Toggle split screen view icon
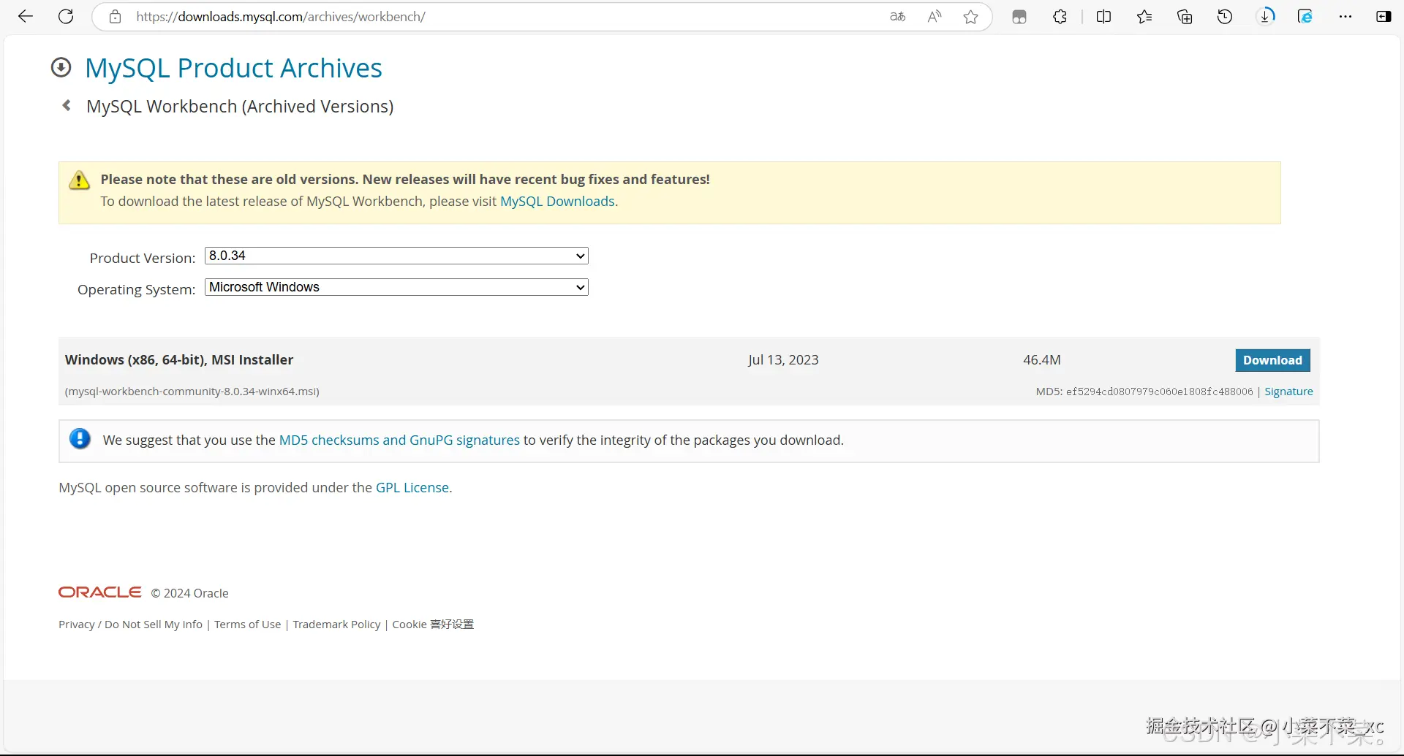 point(1103,17)
